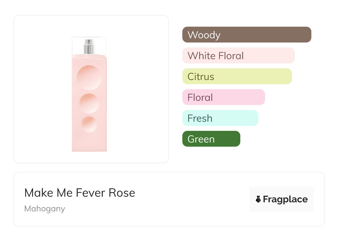Click the middle circle indent on the bottle

(x=89, y=104)
